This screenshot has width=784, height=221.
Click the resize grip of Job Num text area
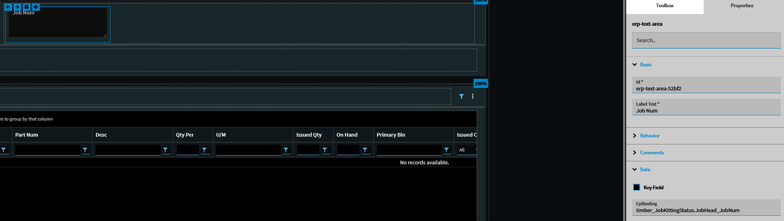coord(105,35)
